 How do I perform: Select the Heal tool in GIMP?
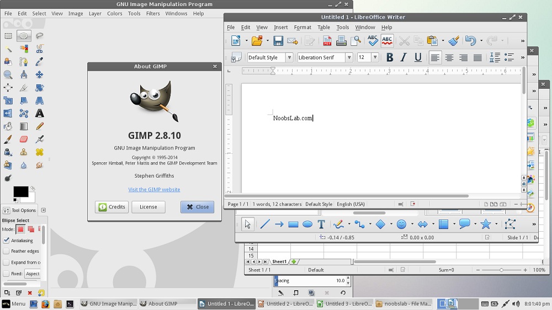pyautogui.click(x=39, y=152)
